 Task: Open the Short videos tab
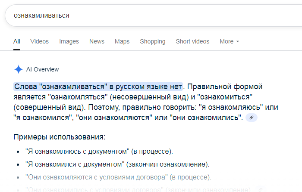point(192,41)
